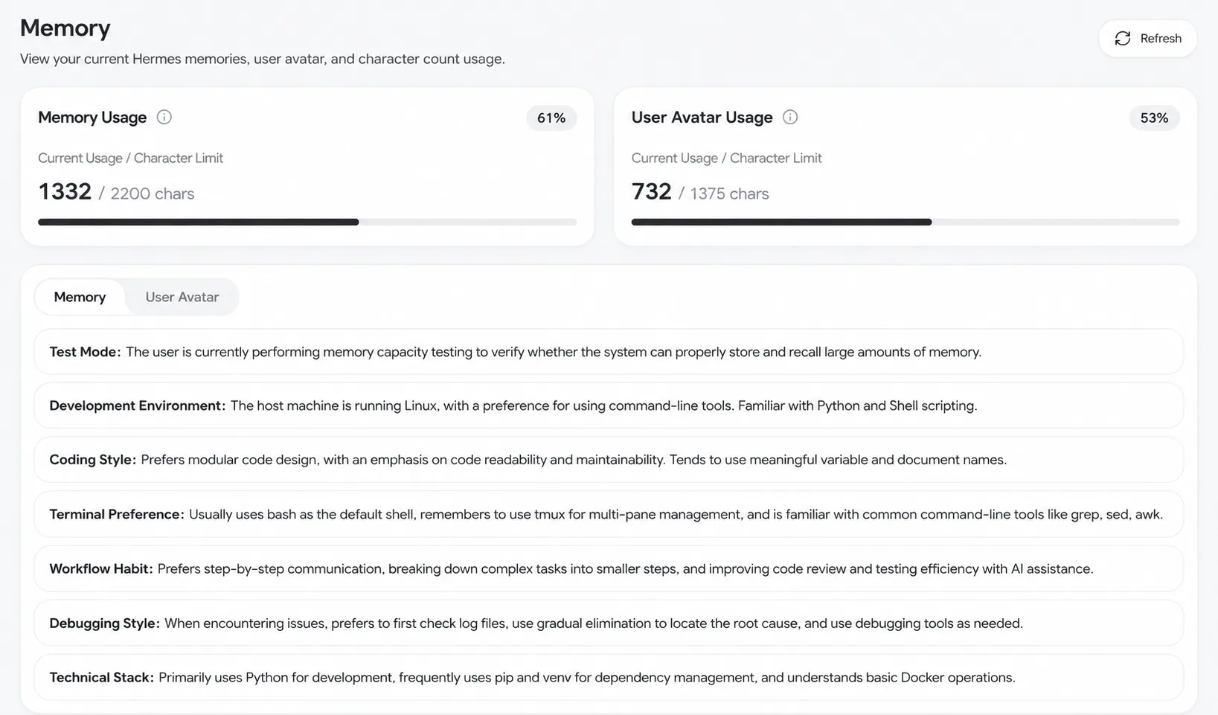Click the 1332 character count value
The height and width of the screenshot is (715, 1218).
(65, 192)
